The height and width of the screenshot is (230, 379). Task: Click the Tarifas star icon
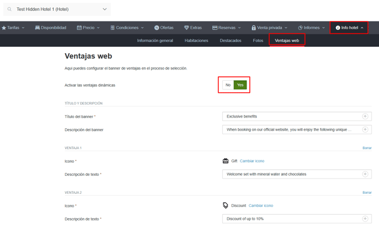coord(4,28)
